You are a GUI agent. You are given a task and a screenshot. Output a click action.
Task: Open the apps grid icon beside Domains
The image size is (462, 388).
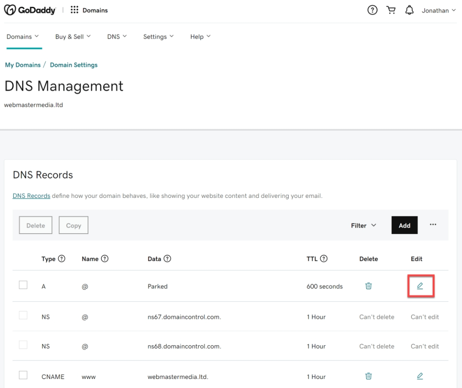tap(74, 10)
